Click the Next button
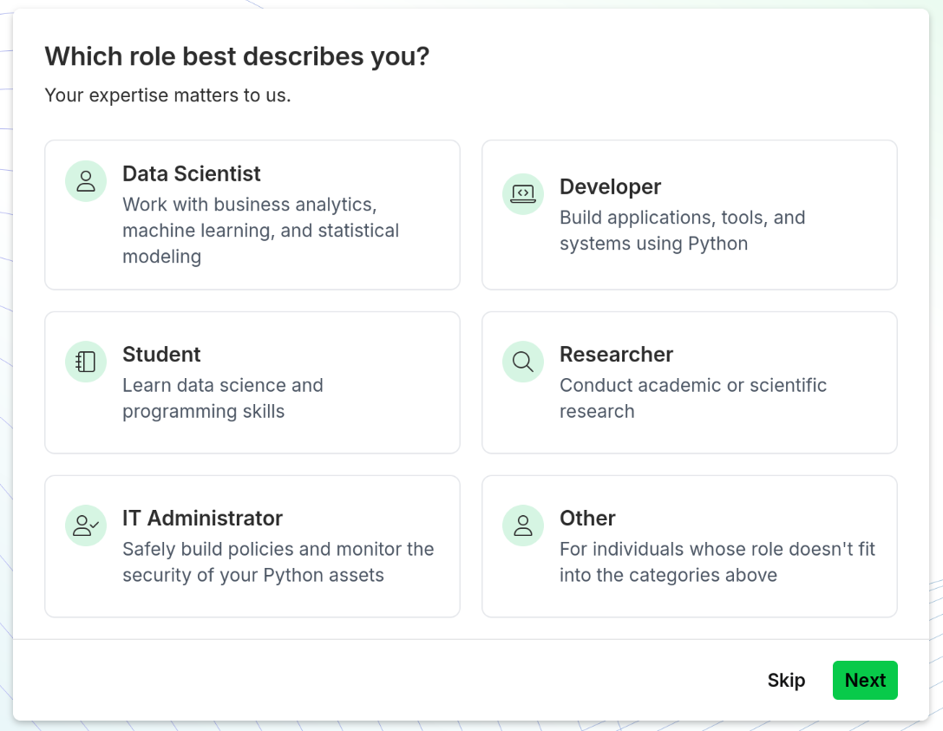Image resolution: width=943 pixels, height=731 pixels. point(865,680)
